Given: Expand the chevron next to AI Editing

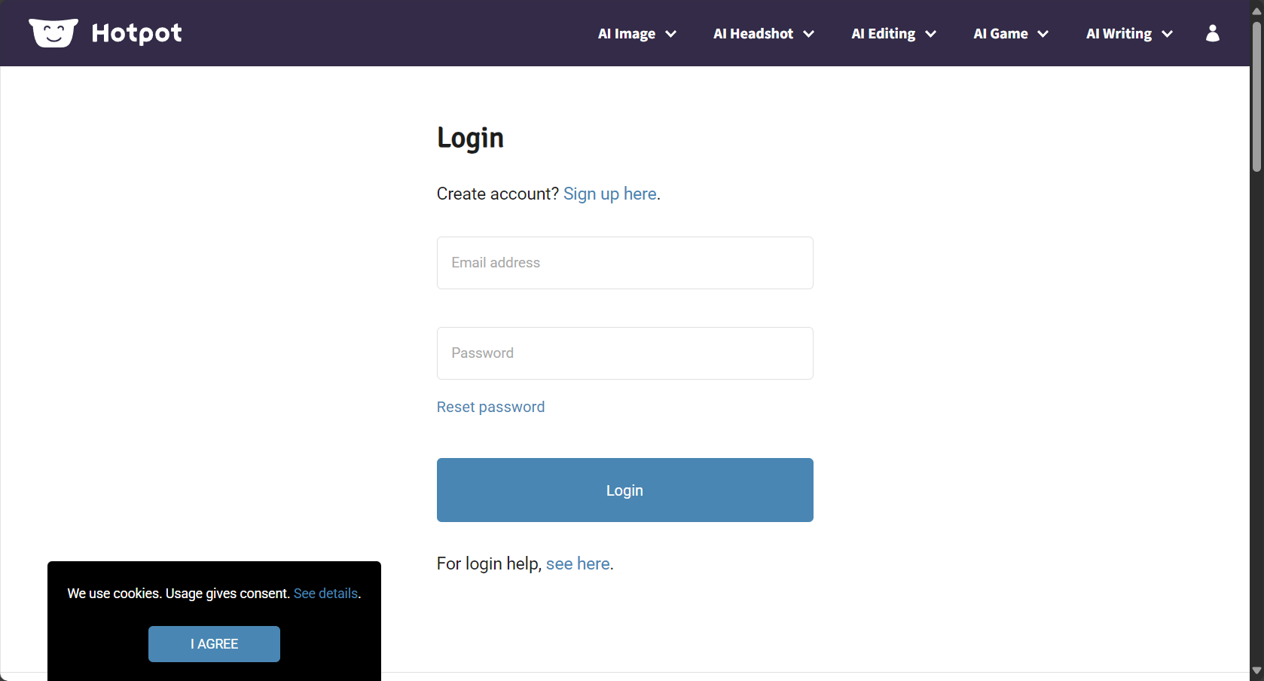Looking at the screenshot, I should click(x=930, y=34).
